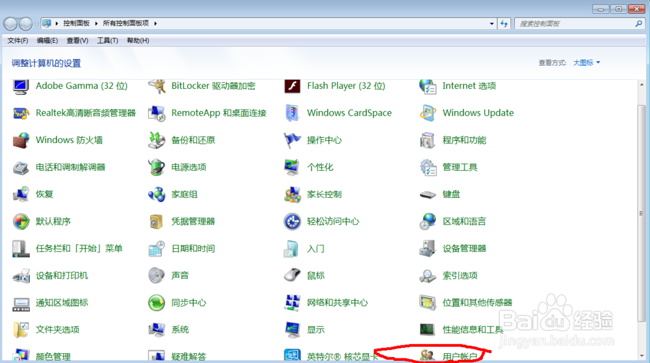The image size is (650, 363).
Task: Click the 显示 link
Action: click(x=315, y=330)
